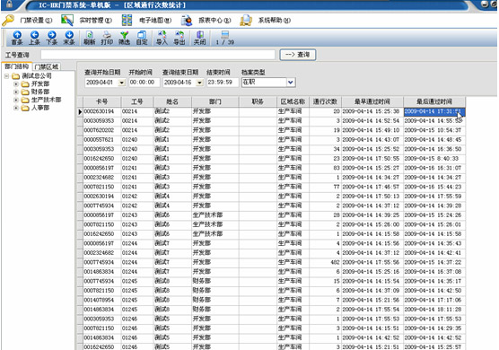Viewport: 499px width, 350px height.
Task: Open the 查询结束日期 date dropdown
Action: (199, 83)
